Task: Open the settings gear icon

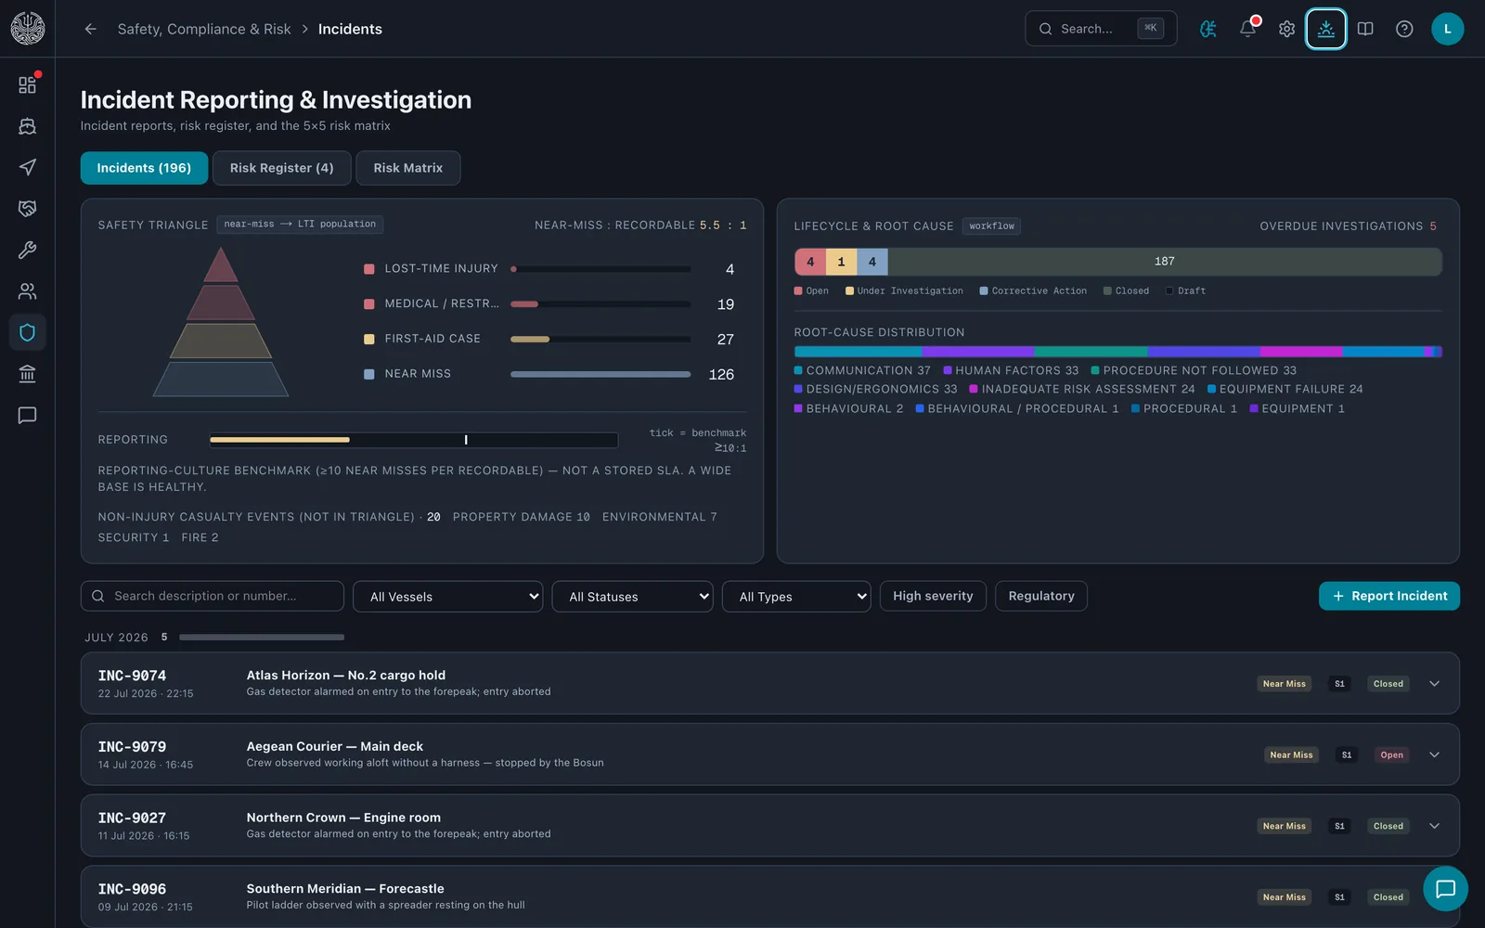Action: coord(1286,29)
